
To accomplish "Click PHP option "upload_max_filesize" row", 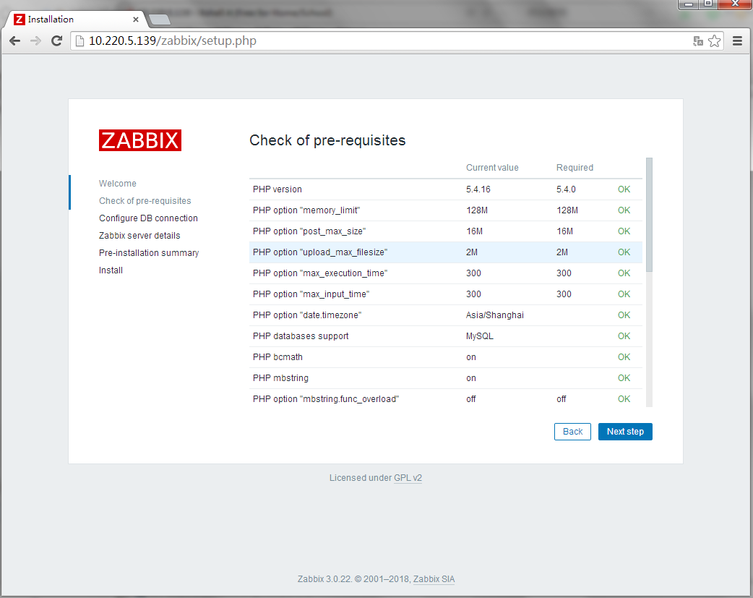I will pos(446,252).
